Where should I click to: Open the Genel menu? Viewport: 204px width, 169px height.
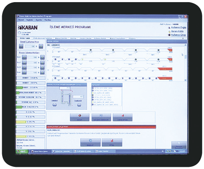click(21, 20)
